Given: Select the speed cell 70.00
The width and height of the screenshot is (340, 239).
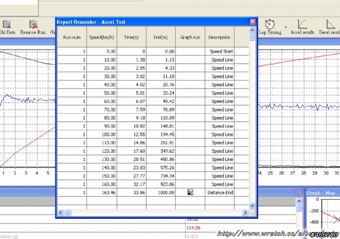Looking at the screenshot, I should (x=101, y=110).
